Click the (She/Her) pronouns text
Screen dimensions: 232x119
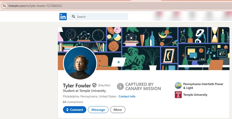coord(104,85)
